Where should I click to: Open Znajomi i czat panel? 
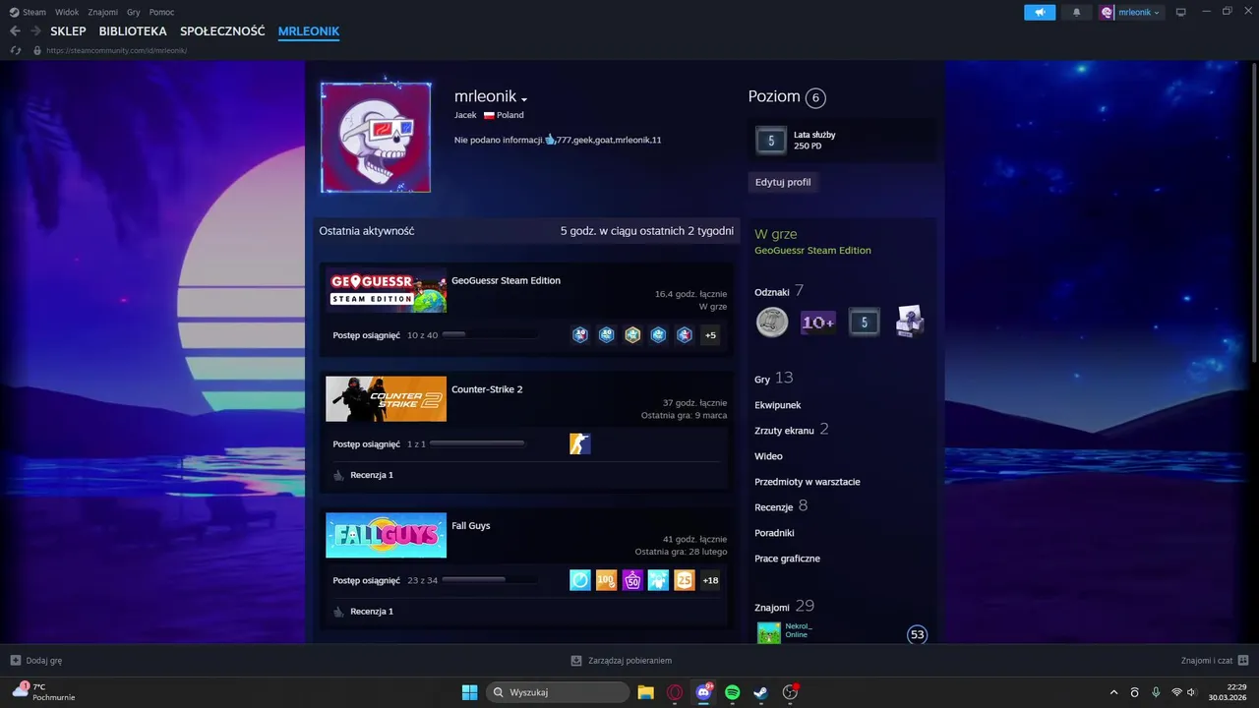coord(1215,661)
